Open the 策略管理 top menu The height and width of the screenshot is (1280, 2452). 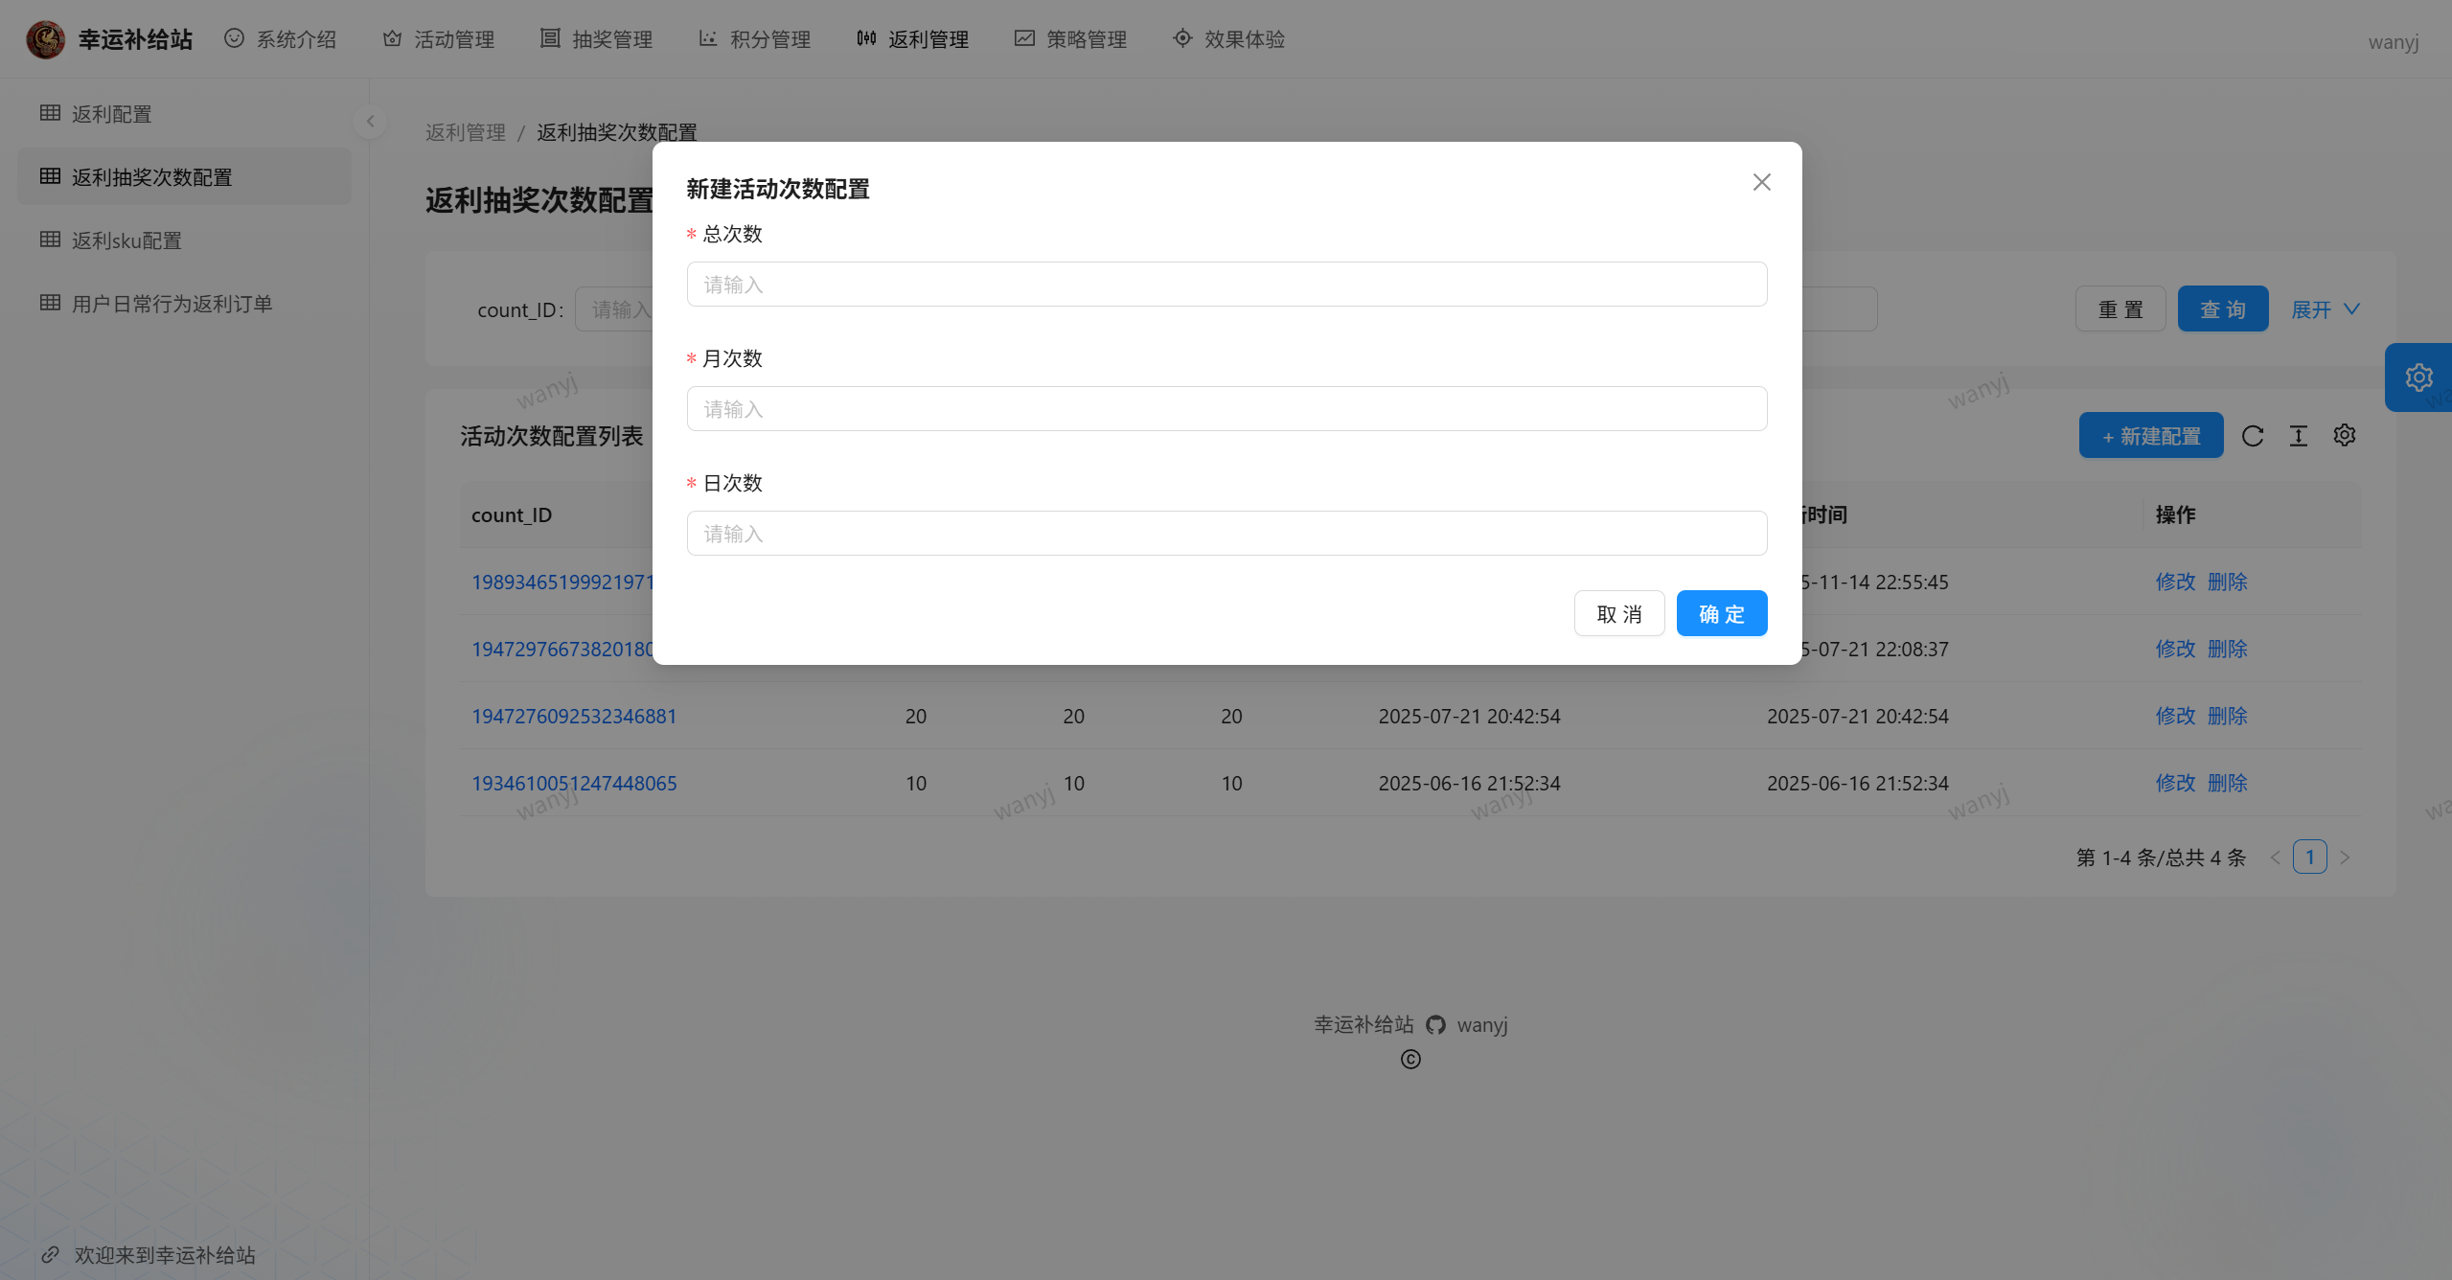point(1070,39)
